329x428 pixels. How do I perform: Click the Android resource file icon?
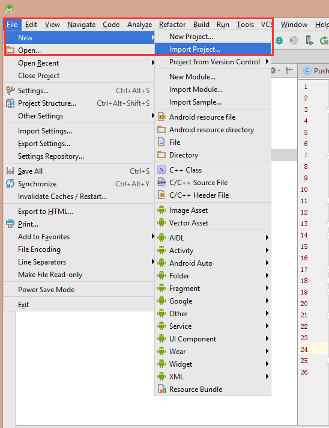tap(161, 117)
